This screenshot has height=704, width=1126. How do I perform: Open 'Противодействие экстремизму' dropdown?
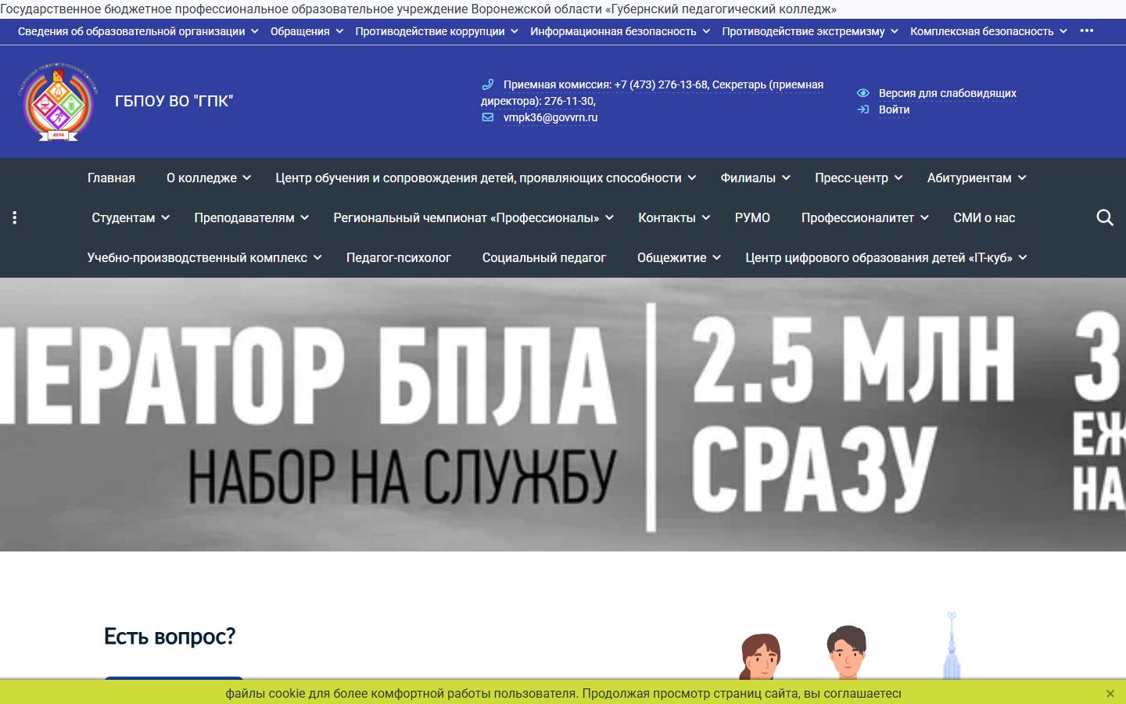pyautogui.click(x=810, y=31)
